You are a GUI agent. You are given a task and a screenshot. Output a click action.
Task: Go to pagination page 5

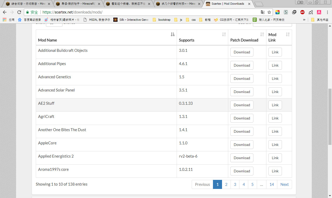[x=252, y=185]
